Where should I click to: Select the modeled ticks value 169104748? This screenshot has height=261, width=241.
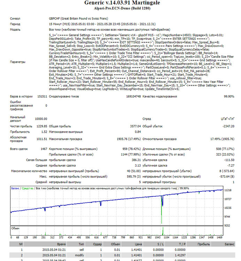coord(133,96)
